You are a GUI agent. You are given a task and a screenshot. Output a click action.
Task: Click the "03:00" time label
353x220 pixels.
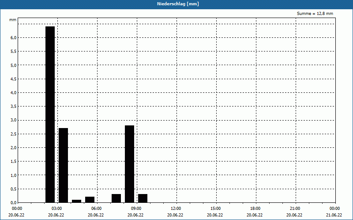point(57,209)
